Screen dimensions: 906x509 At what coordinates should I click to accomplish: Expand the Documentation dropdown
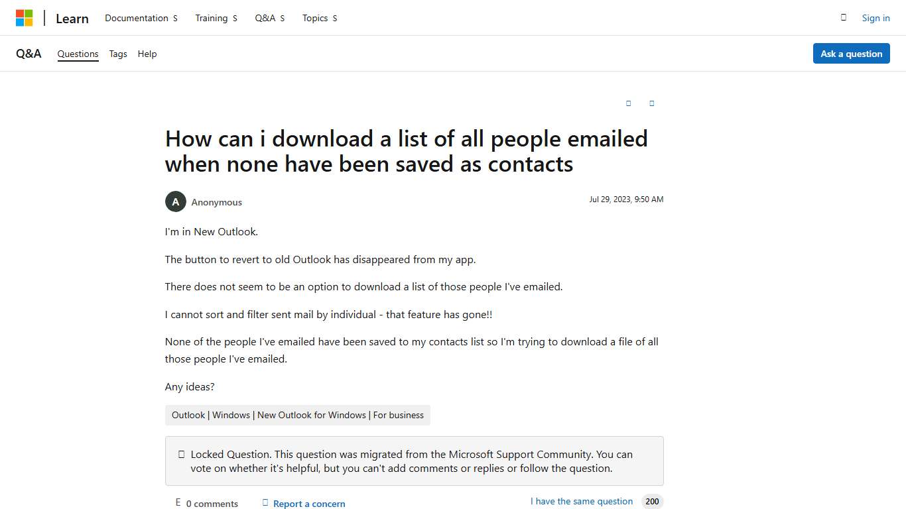(141, 18)
